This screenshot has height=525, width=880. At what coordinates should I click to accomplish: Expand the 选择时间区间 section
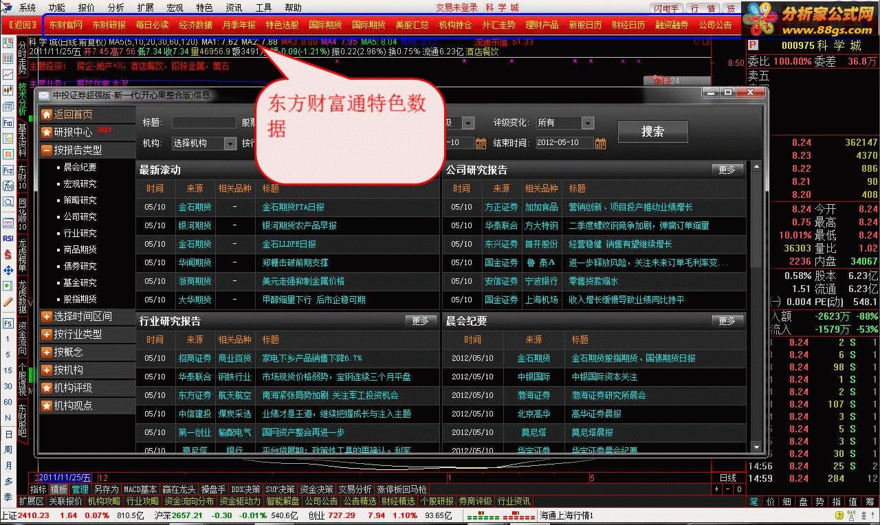(47, 316)
